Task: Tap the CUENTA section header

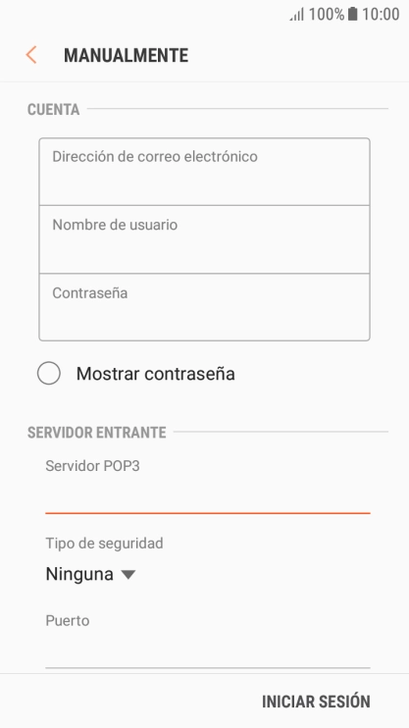Action: click(53, 110)
